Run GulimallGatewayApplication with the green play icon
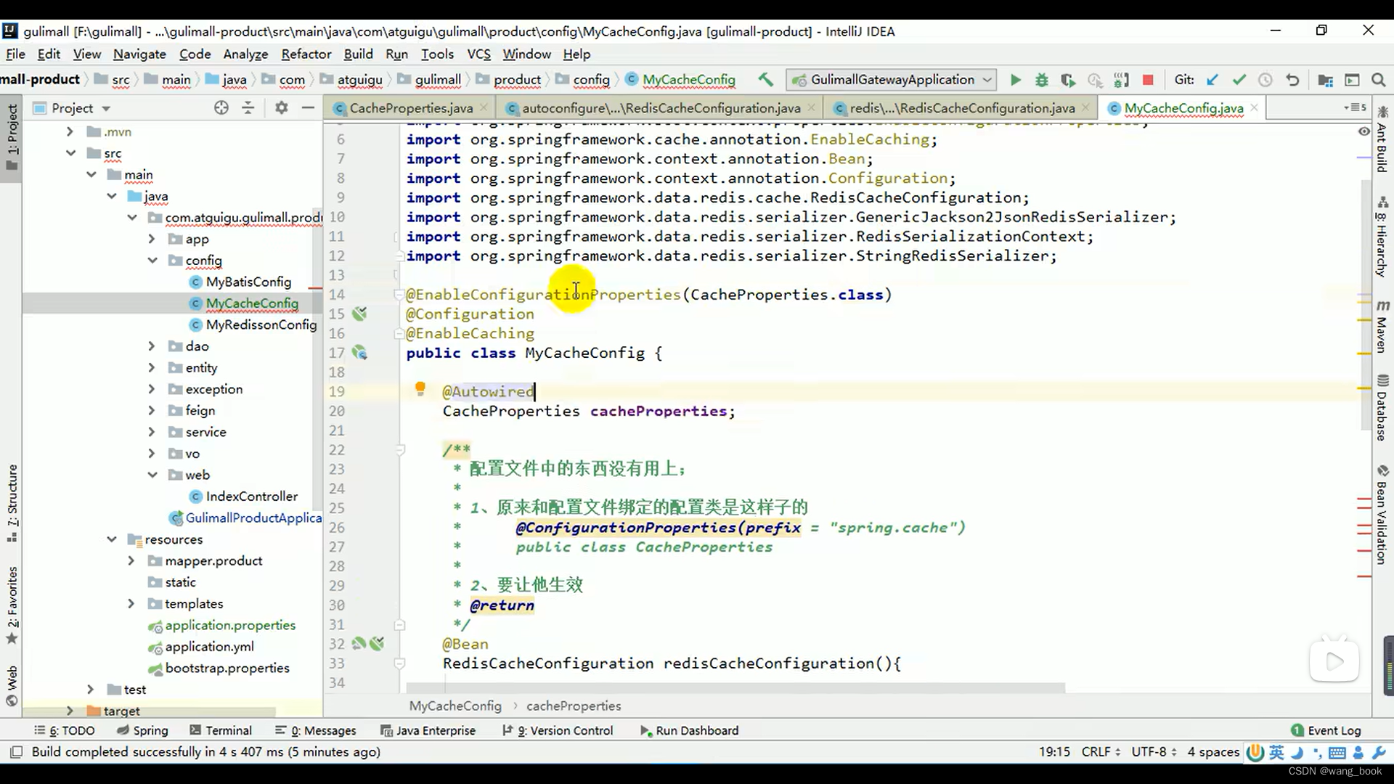Viewport: 1394px width, 784px height. tap(1015, 80)
